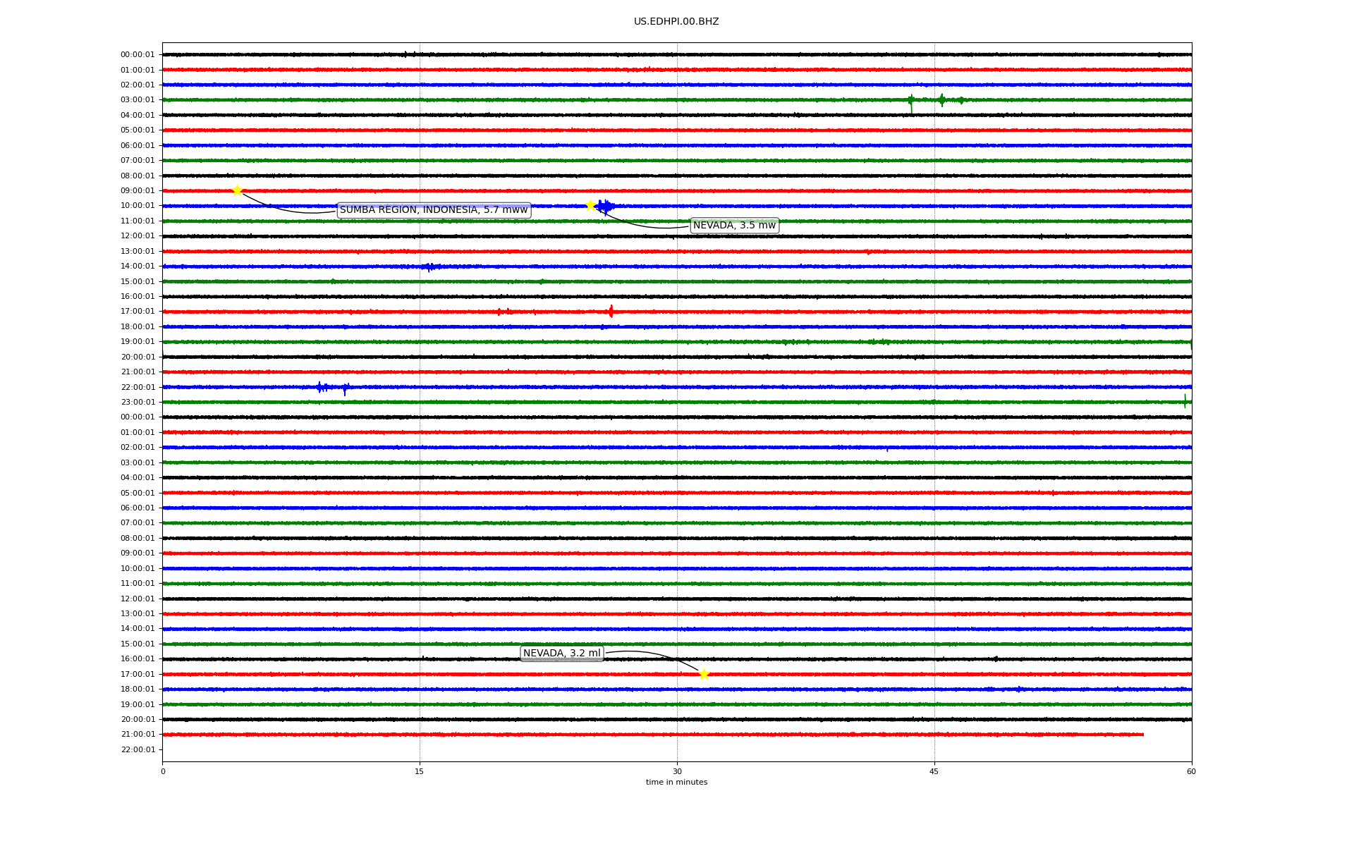The width and height of the screenshot is (1354, 846).
Task: Click the blue signal burst beside Nevada 3.5 star
Action: [x=605, y=206]
